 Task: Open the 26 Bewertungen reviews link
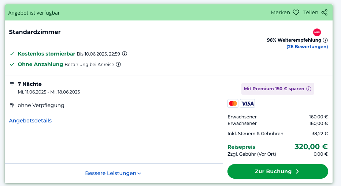pos(307,47)
